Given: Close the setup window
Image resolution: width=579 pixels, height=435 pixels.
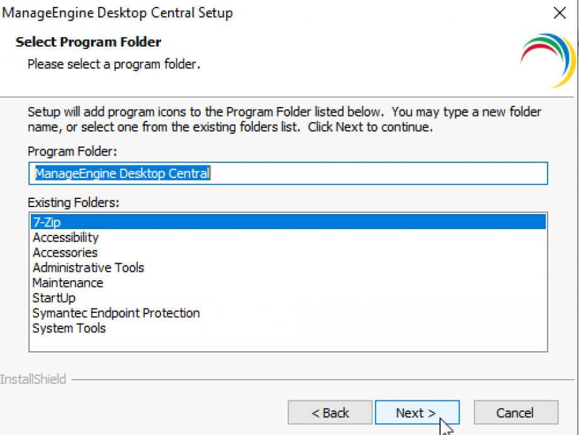Looking at the screenshot, I should (x=559, y=13).
